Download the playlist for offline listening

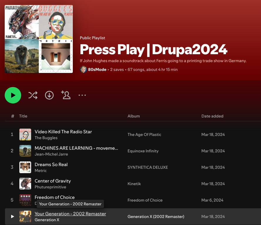coord(49,95)
